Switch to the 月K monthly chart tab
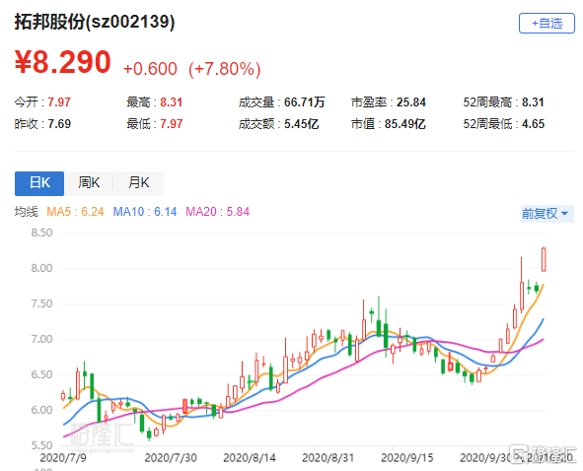The height and width of the screenshot is (471, 583). pyautogui.click(x=138, y=183)
